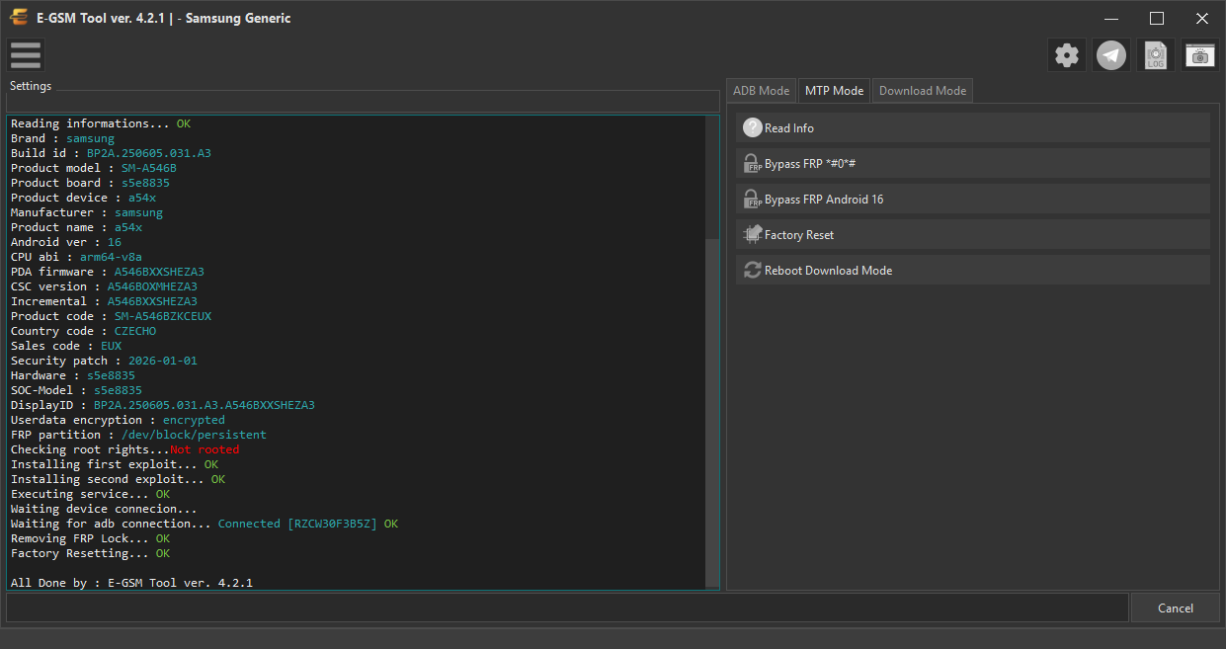Click the Installing second exploit... OK line
1226x649 pixels.
(118, 479)
